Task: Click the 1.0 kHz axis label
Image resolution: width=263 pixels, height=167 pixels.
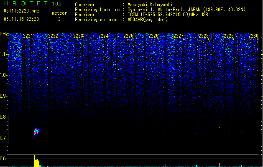Action: 4,75
